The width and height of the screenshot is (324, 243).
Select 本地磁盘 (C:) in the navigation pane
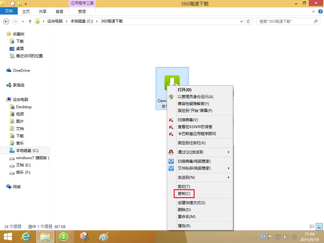(x=27, y=151)
